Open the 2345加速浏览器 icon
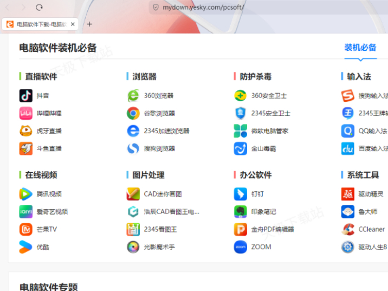Image resolution: width=388 pixels, height=291 pixels. pos(133,131)
